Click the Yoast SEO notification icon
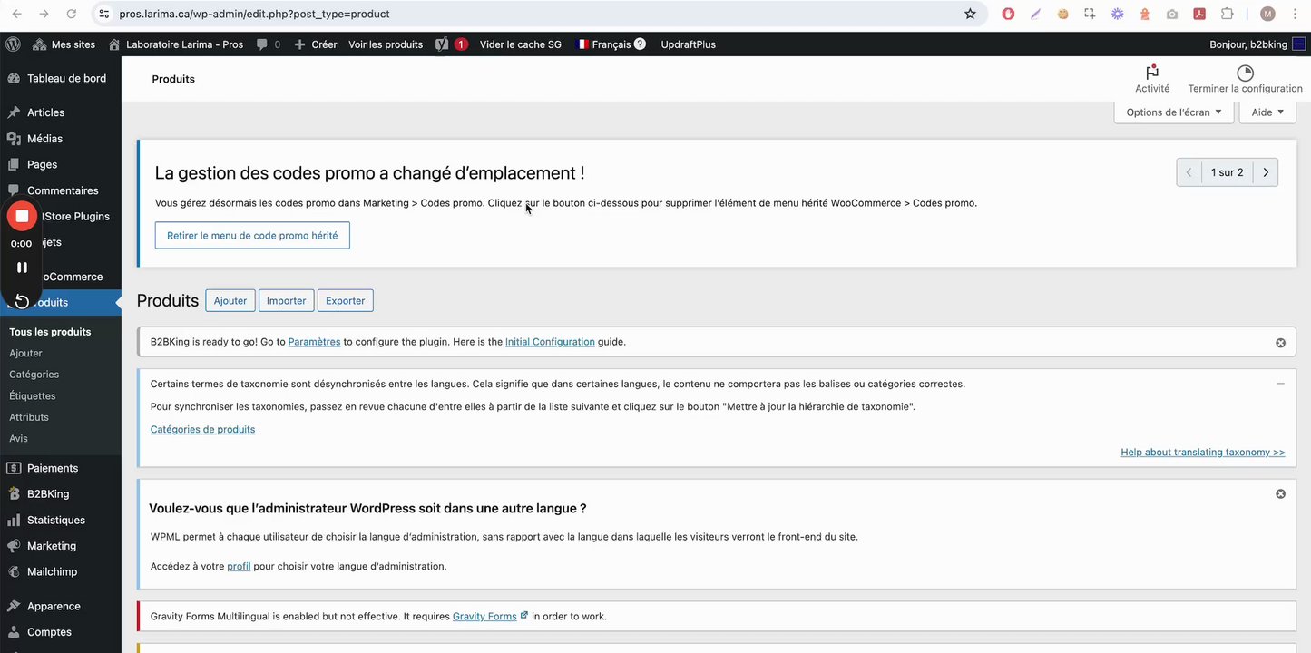 [442, 44]
